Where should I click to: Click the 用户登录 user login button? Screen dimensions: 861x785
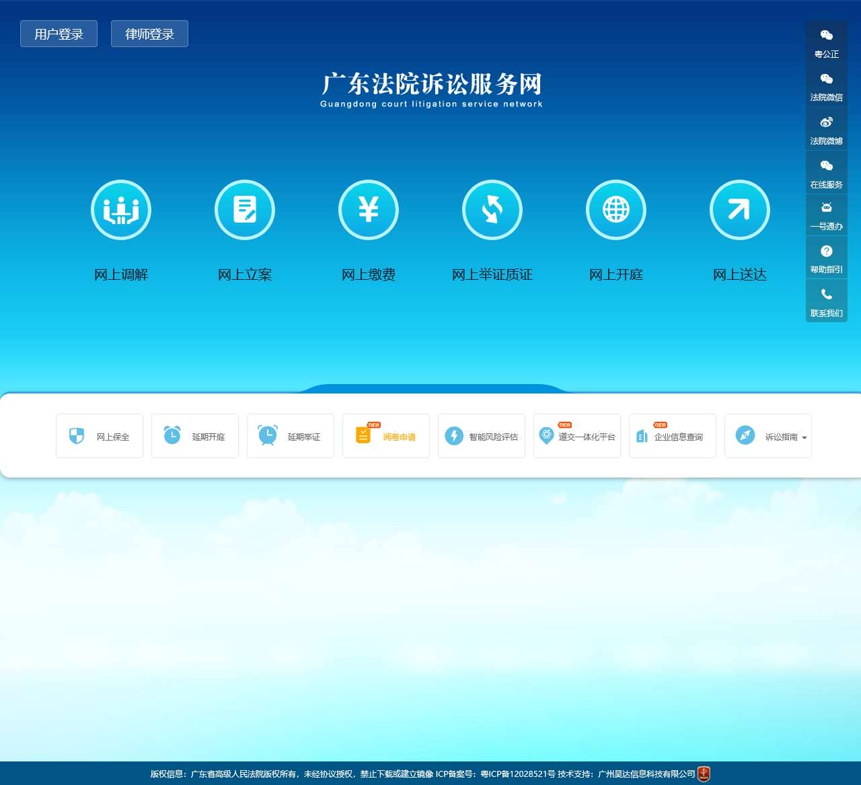pyautogui.click(x=59, y=34)
